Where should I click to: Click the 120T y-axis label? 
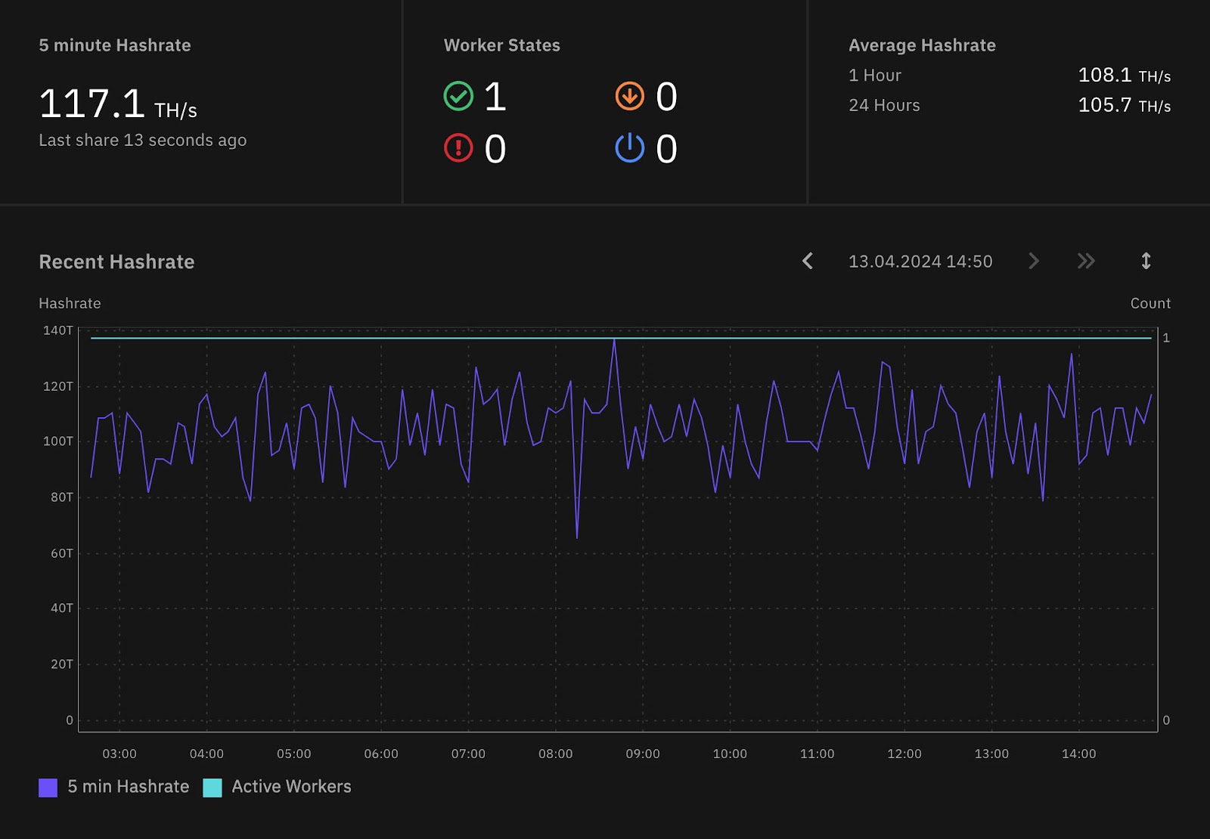(x=58, y=386)
